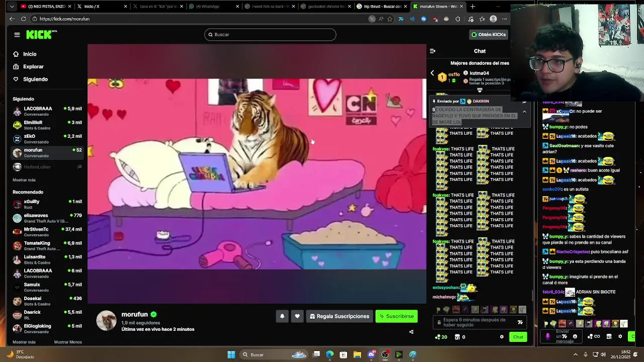Bookmark this page with star icon
Image resolution: width=644 pixels, height=362 pixels.
click(x=390, y=19)
